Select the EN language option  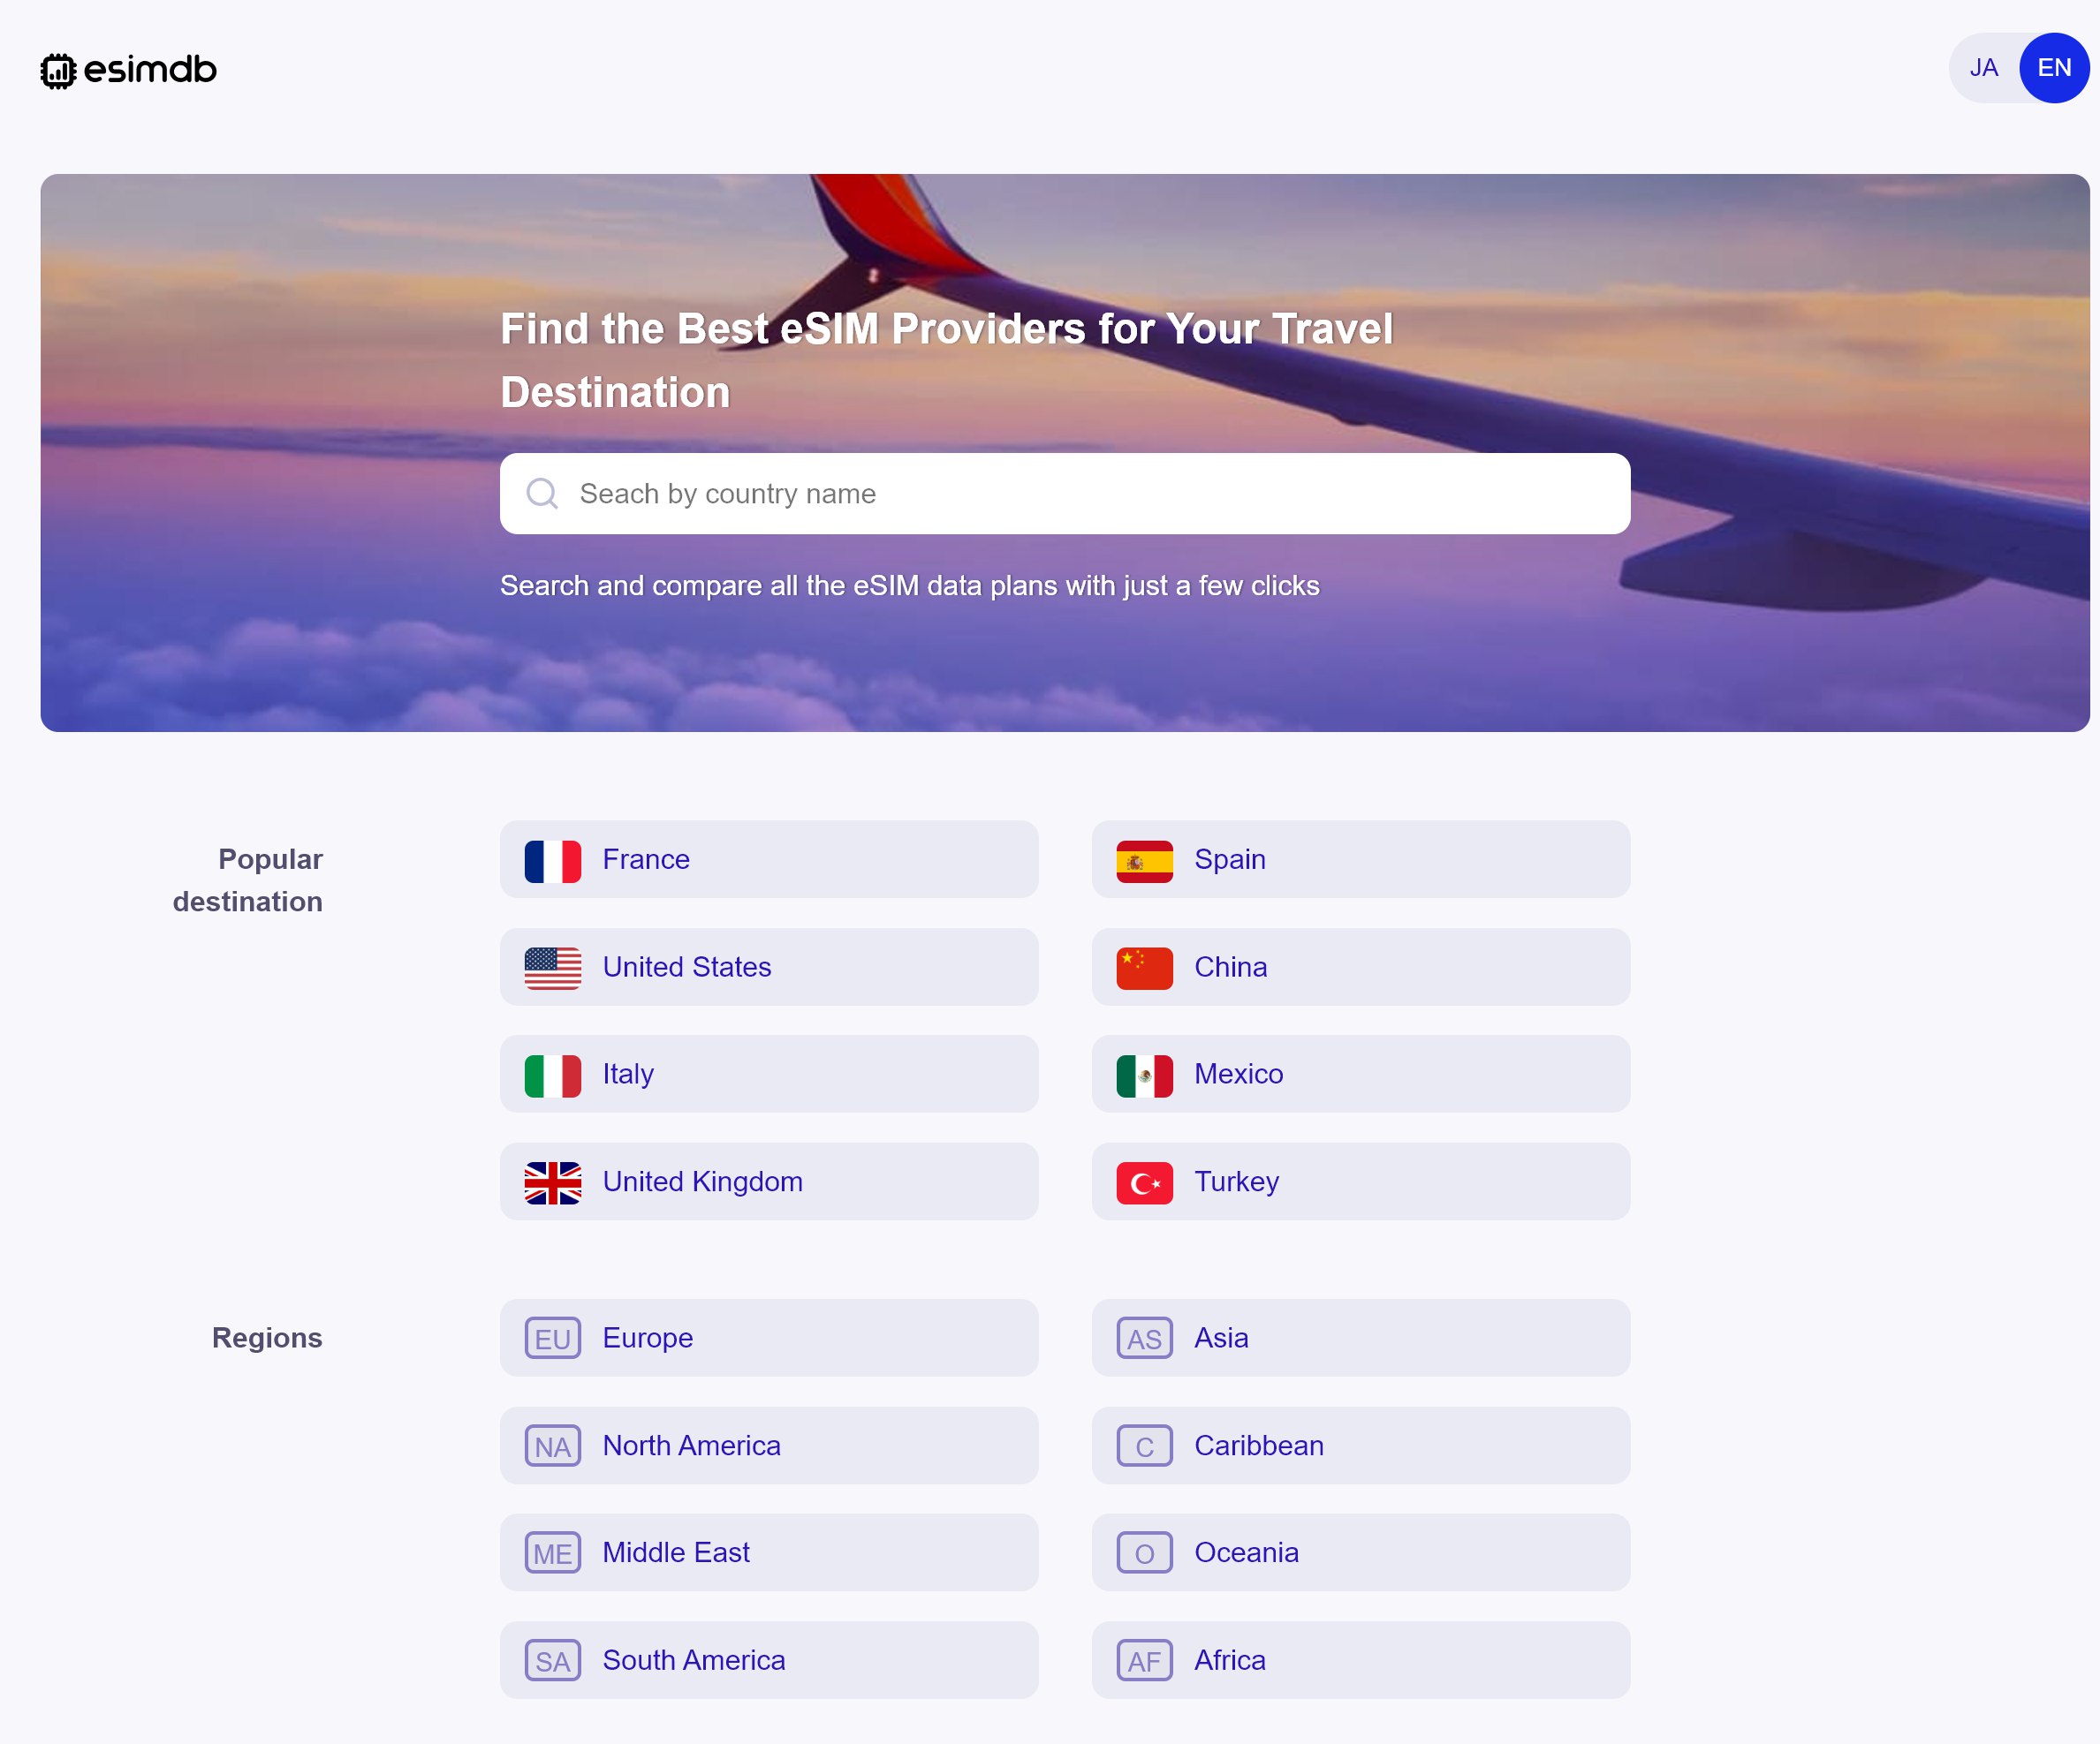[x=2054, y=68]
